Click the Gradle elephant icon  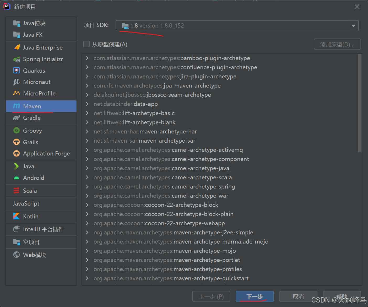pyautogui.click(x=17, y=118)
